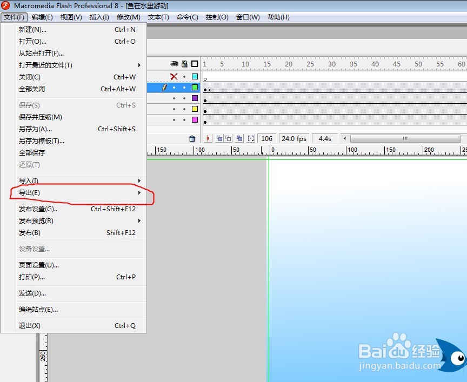Toggle visibility dot on the magenta layer
Screen dimensions: 467x382
coord(174,120)
